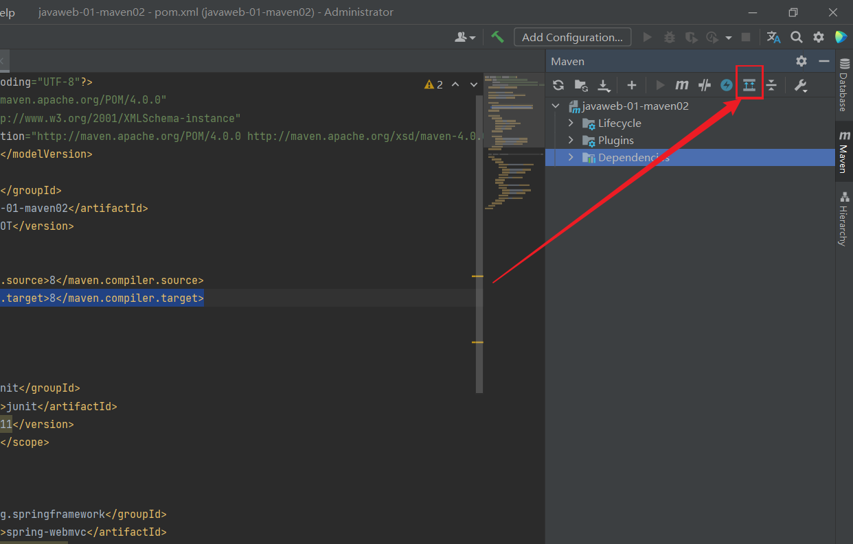853x544 pixels.
Task: Open the Hierarchy side tab
Action: point(844,220)
